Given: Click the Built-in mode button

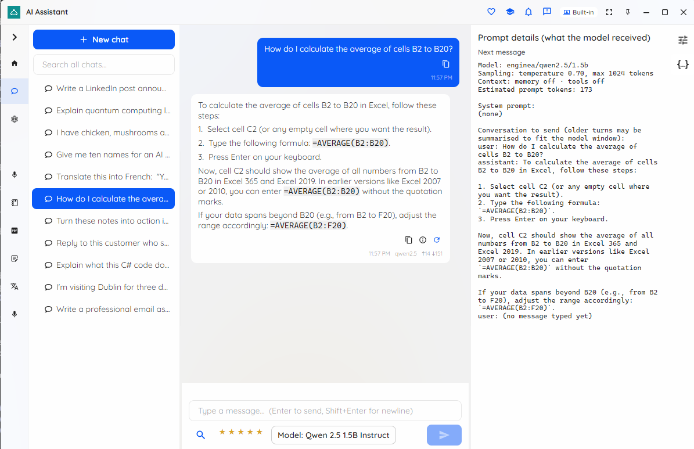Looking at the screenshot, I should click(x=578, y=12).
